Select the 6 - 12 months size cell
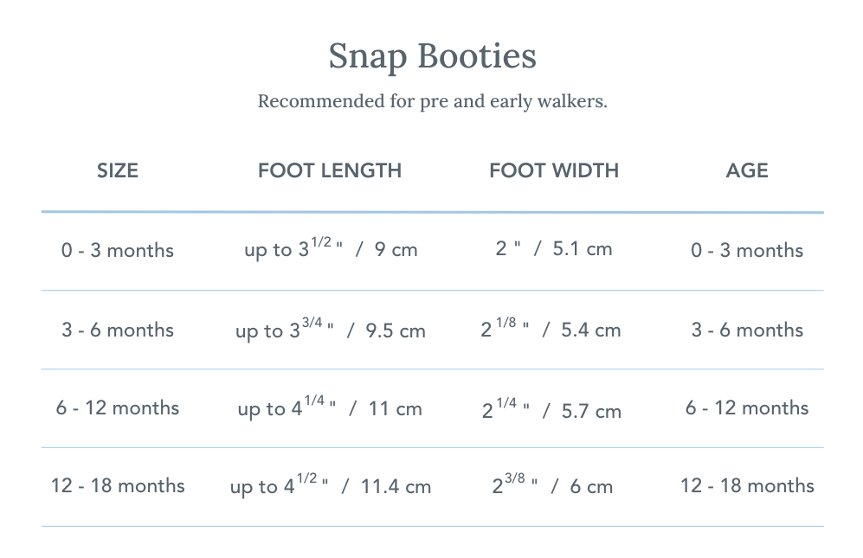Viewport: 863px width, 558px height. [x=118, y=408]
